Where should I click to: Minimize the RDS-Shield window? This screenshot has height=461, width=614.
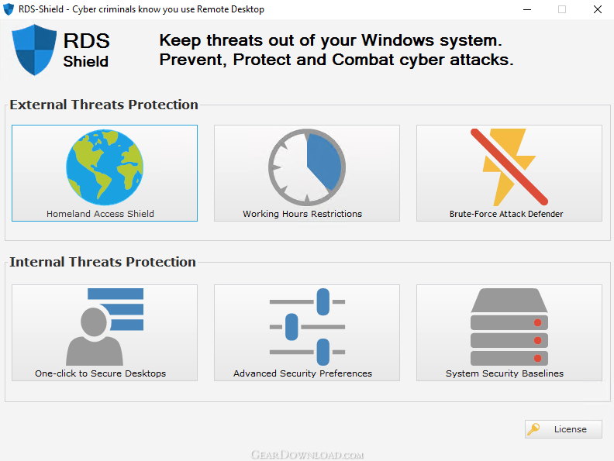click(x=527, y=9)
